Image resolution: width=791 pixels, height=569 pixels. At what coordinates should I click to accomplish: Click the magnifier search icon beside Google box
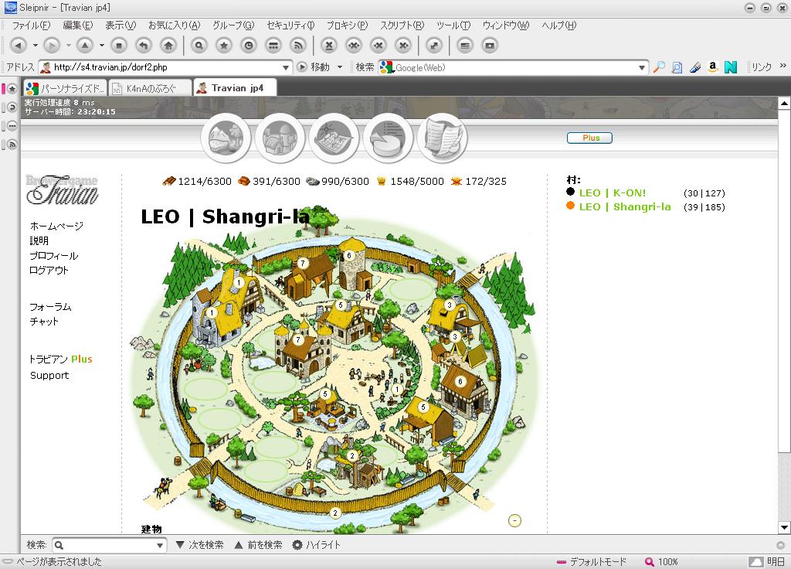tap(659, 67)
